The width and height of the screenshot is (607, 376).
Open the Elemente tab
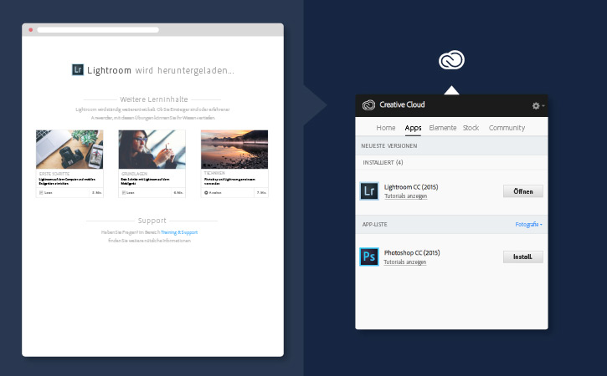pyautogui.click(x=442, y=128)
